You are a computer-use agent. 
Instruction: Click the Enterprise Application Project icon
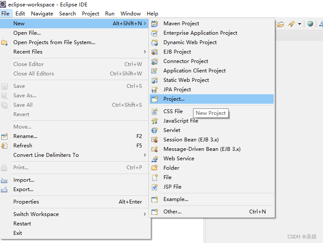pos(154,33)
